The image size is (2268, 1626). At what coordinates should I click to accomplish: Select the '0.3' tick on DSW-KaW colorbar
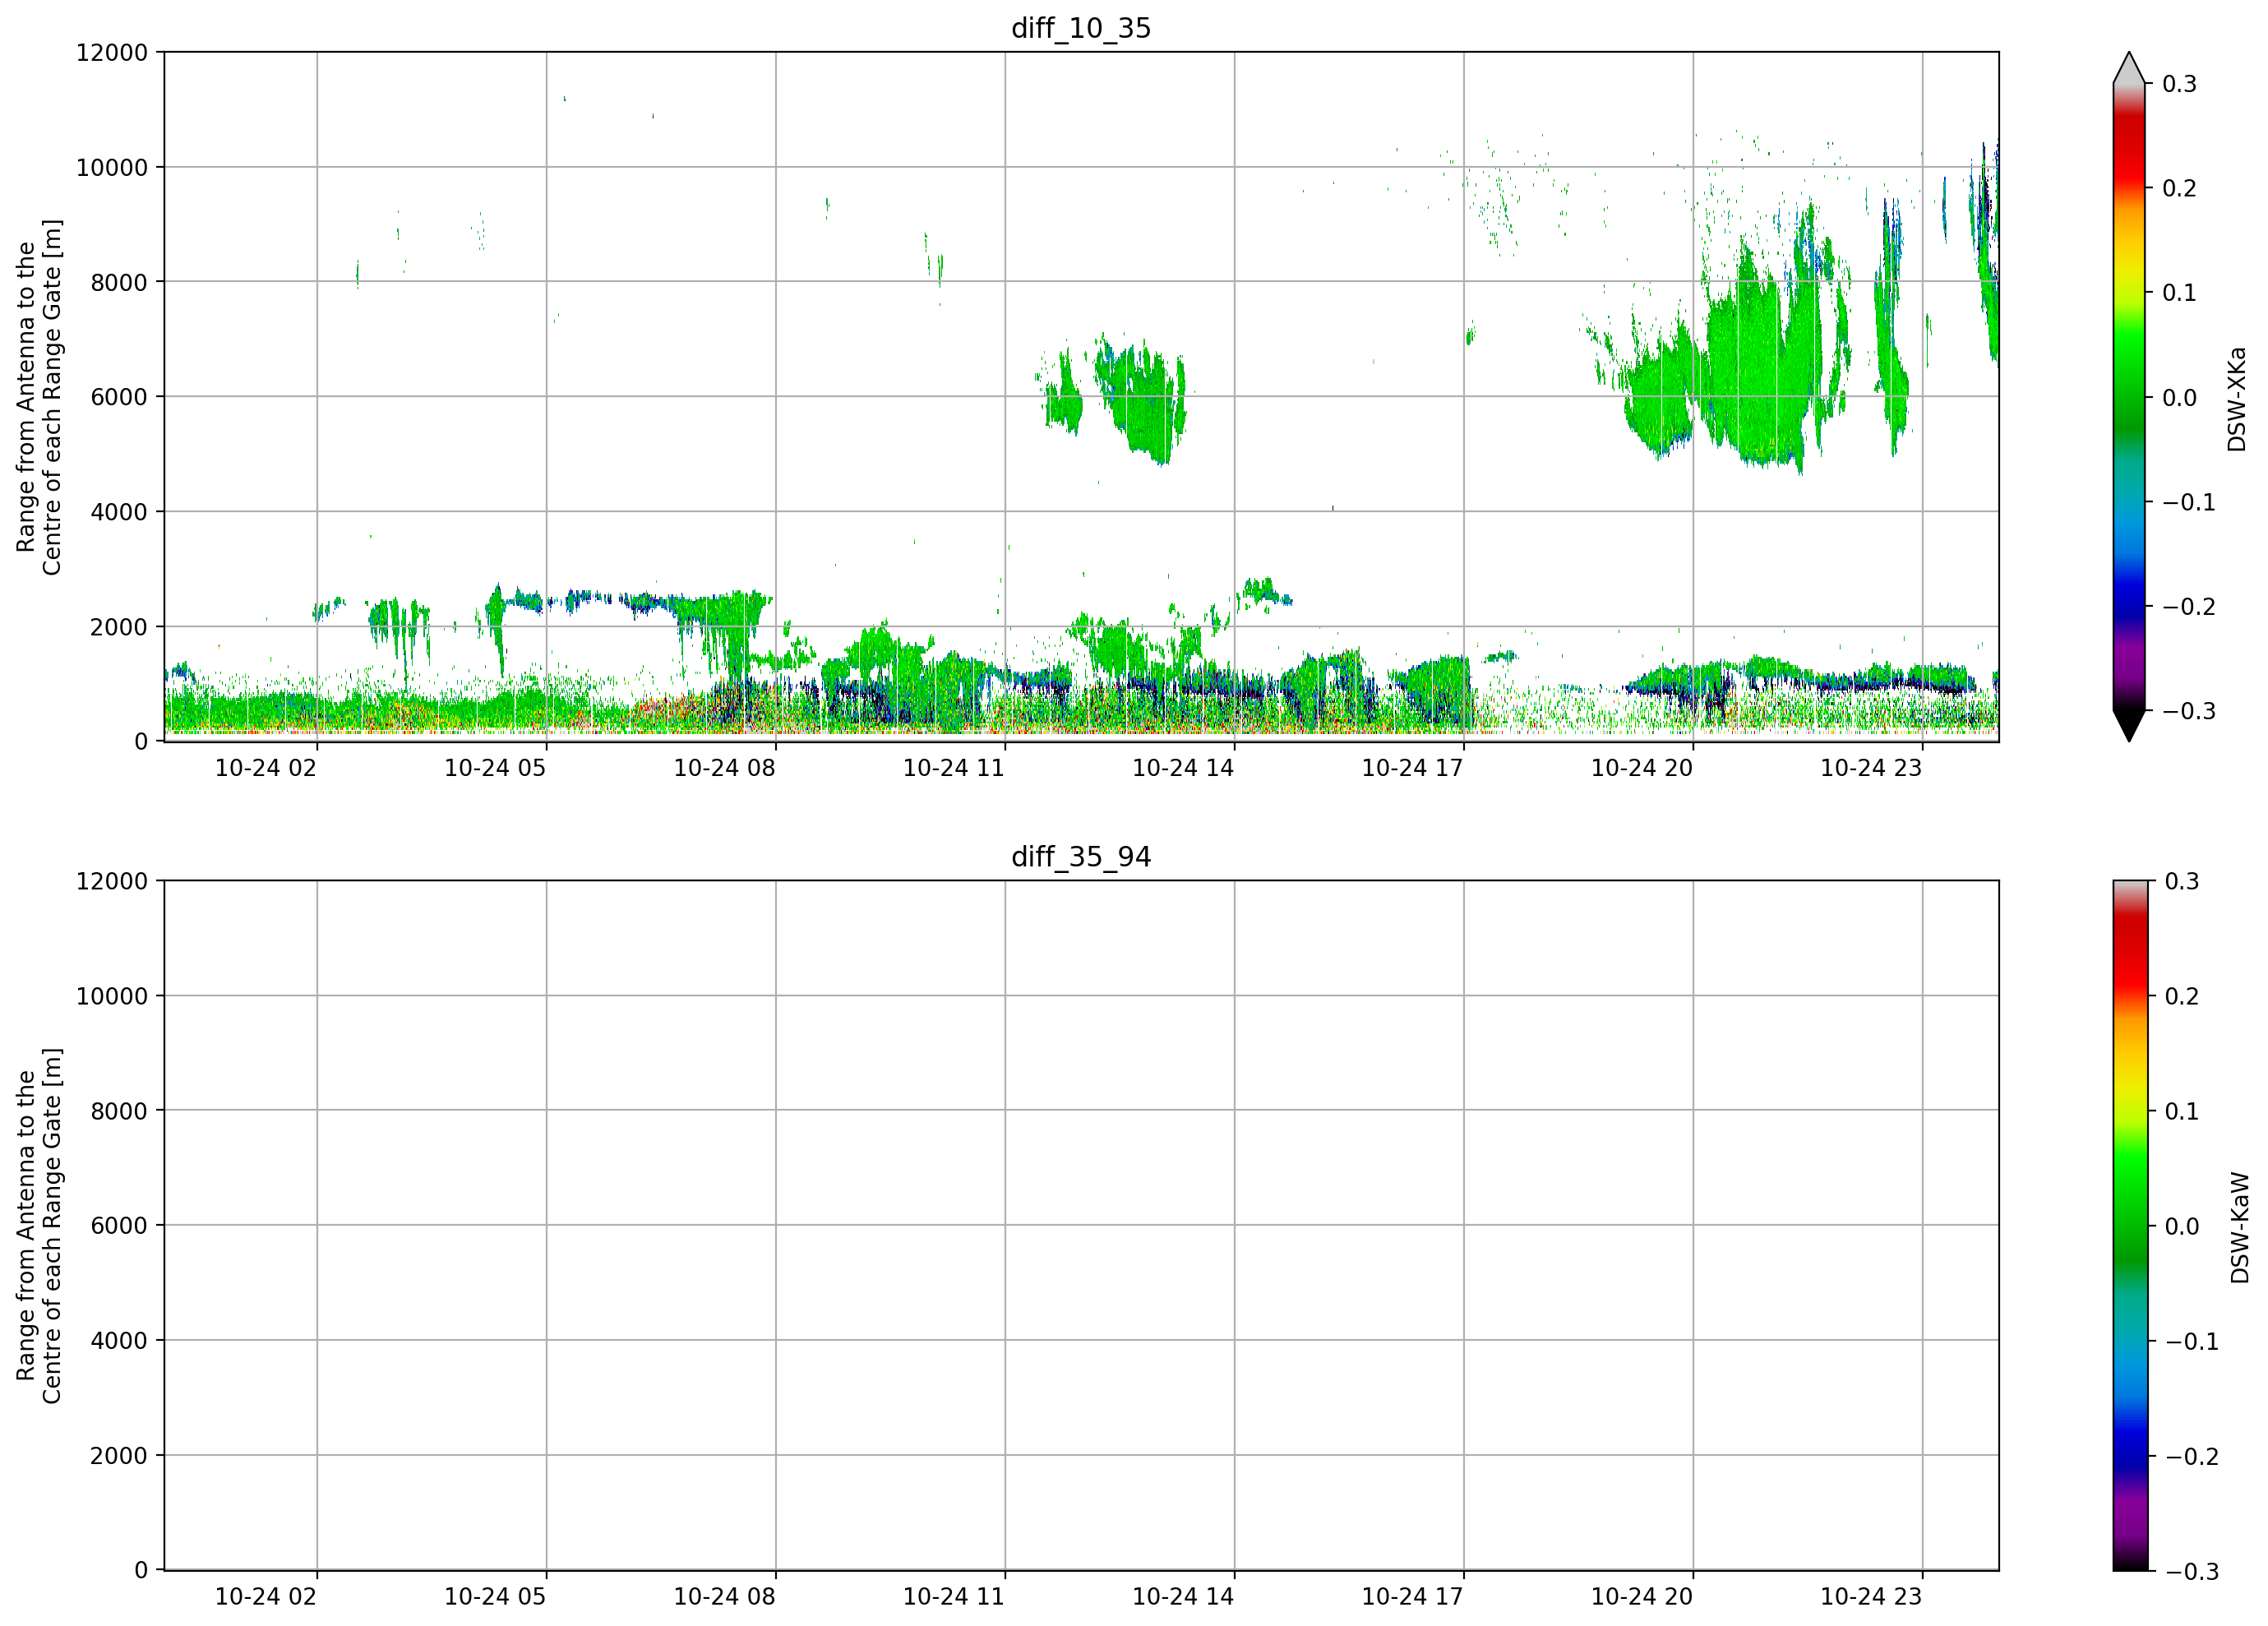tap(2181, 882)
